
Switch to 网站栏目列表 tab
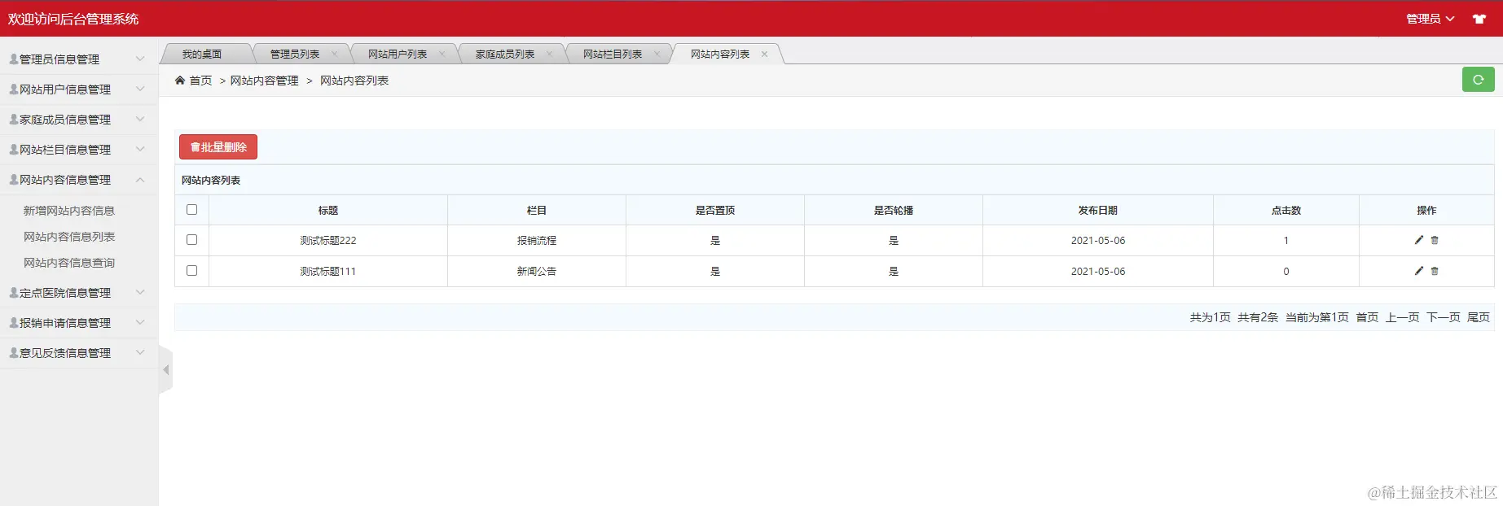coord(613,55)
